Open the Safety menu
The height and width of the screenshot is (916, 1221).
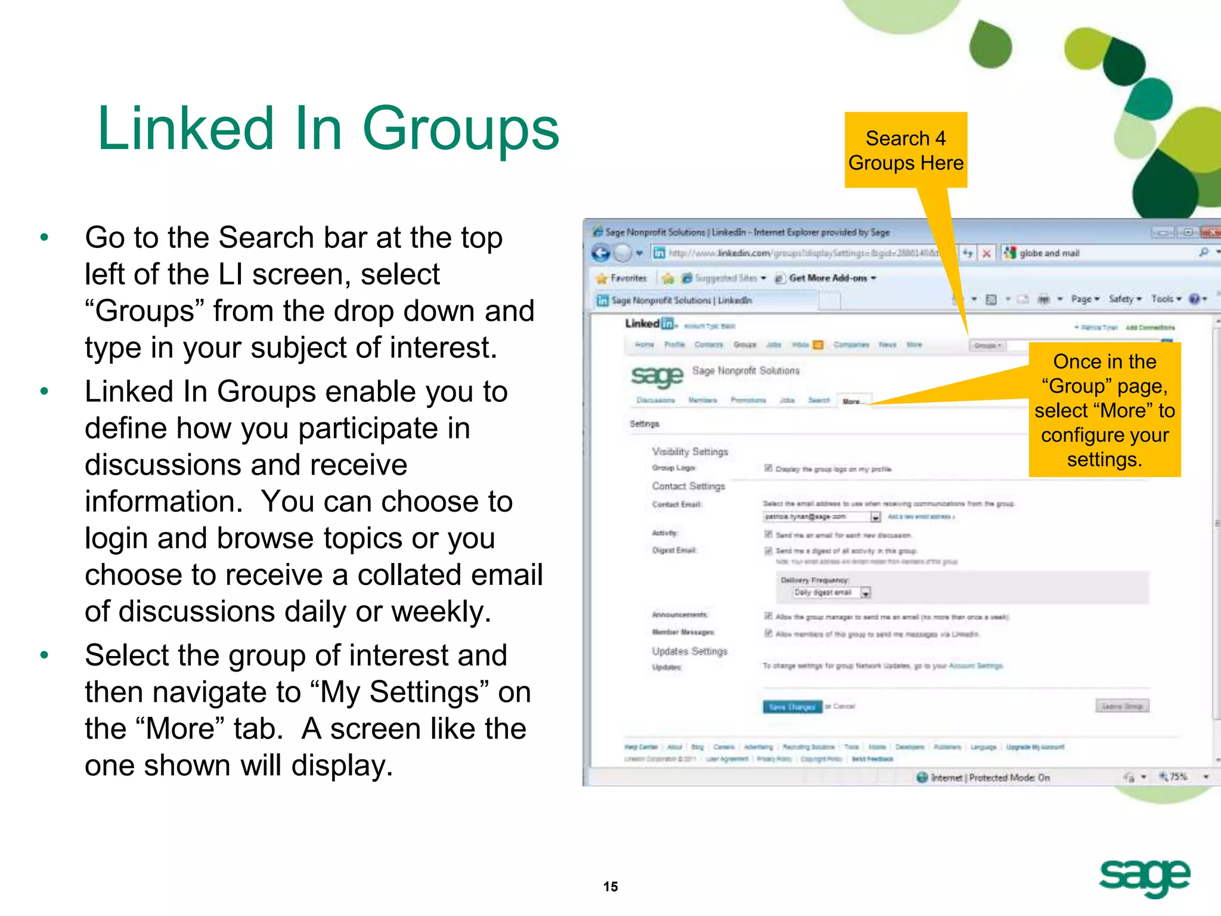[1125, 299]
